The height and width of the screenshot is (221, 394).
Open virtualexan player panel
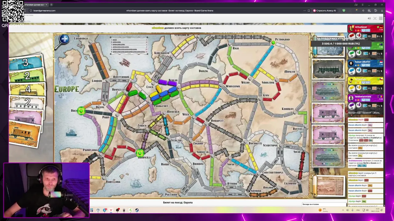click(361, 27)
